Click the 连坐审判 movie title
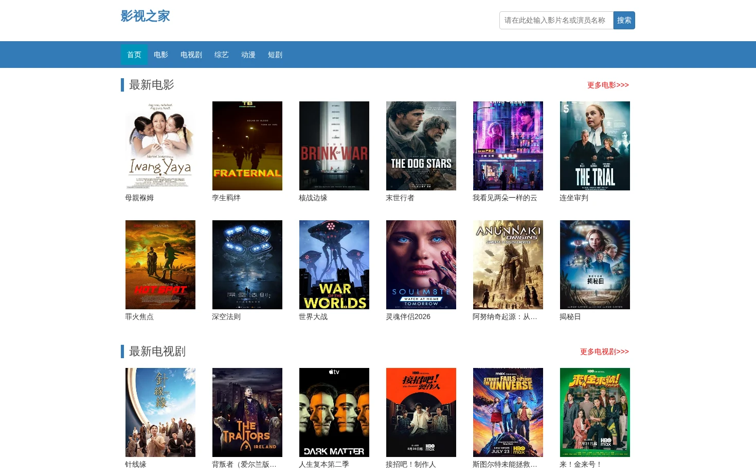This screenshot has width=756, height=475. [574, 198]
